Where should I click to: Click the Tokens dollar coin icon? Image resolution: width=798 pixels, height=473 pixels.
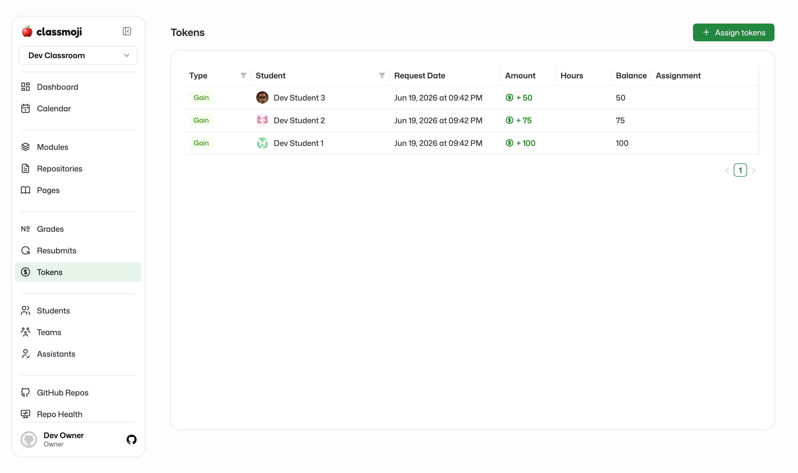tap(25, 272)
